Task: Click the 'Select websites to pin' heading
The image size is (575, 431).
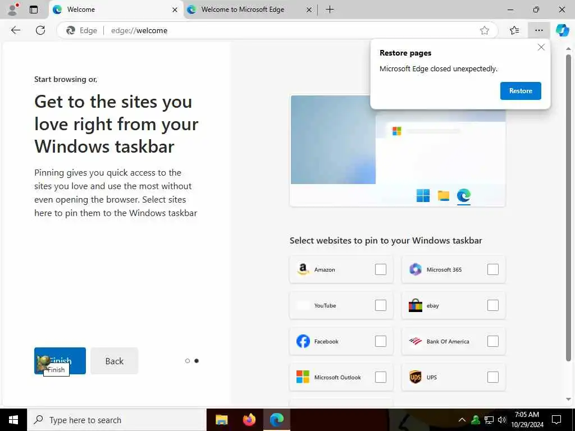Action: click(x=386, y=240)
